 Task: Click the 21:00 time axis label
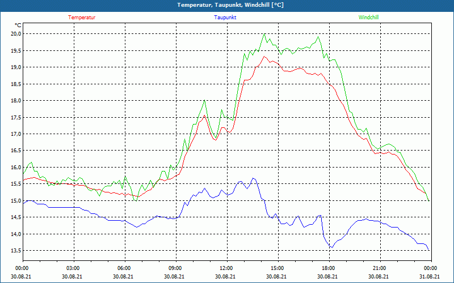pyautogui.click(x=380, y=268)
